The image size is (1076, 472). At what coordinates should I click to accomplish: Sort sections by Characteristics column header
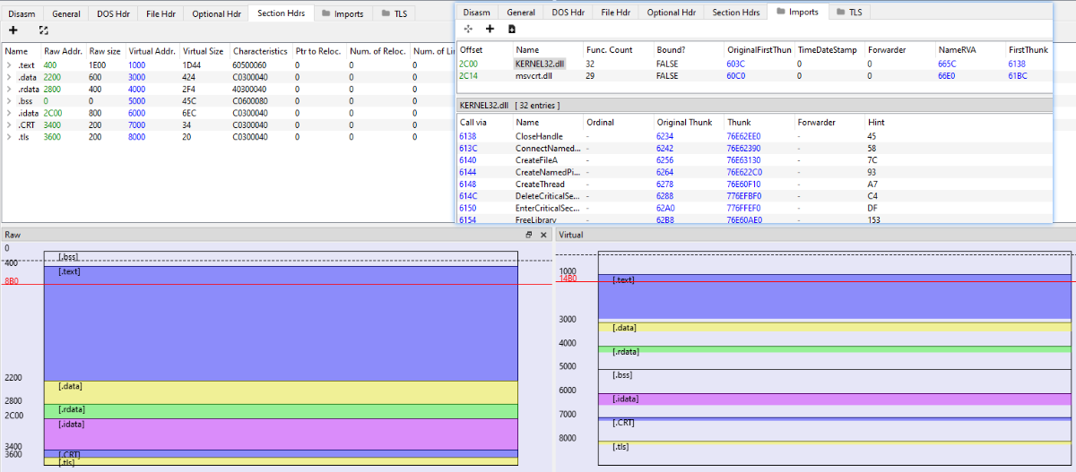coord(259,51)
